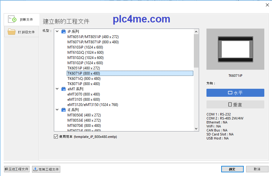Collapse the iP 系列 tree group
Image resolution: width=272 pixels, height=176 pixels.
57,32
